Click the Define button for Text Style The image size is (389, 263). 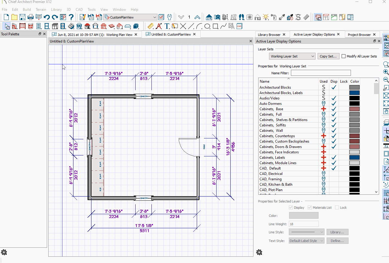337,241
